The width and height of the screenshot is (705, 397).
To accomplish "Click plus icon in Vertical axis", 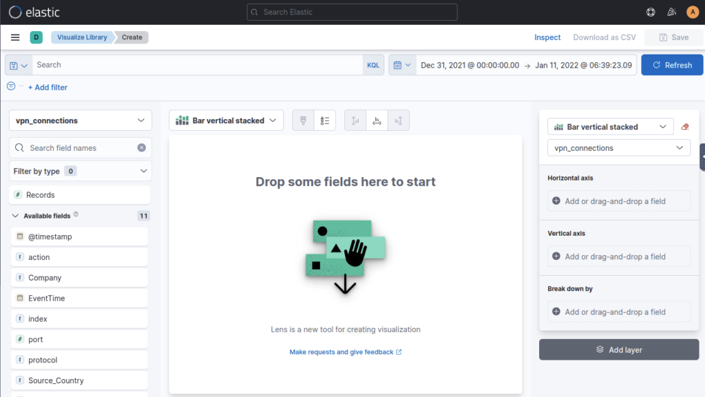I will [x=556, y=256].
